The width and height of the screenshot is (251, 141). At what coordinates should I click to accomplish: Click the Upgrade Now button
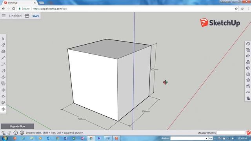17,126
